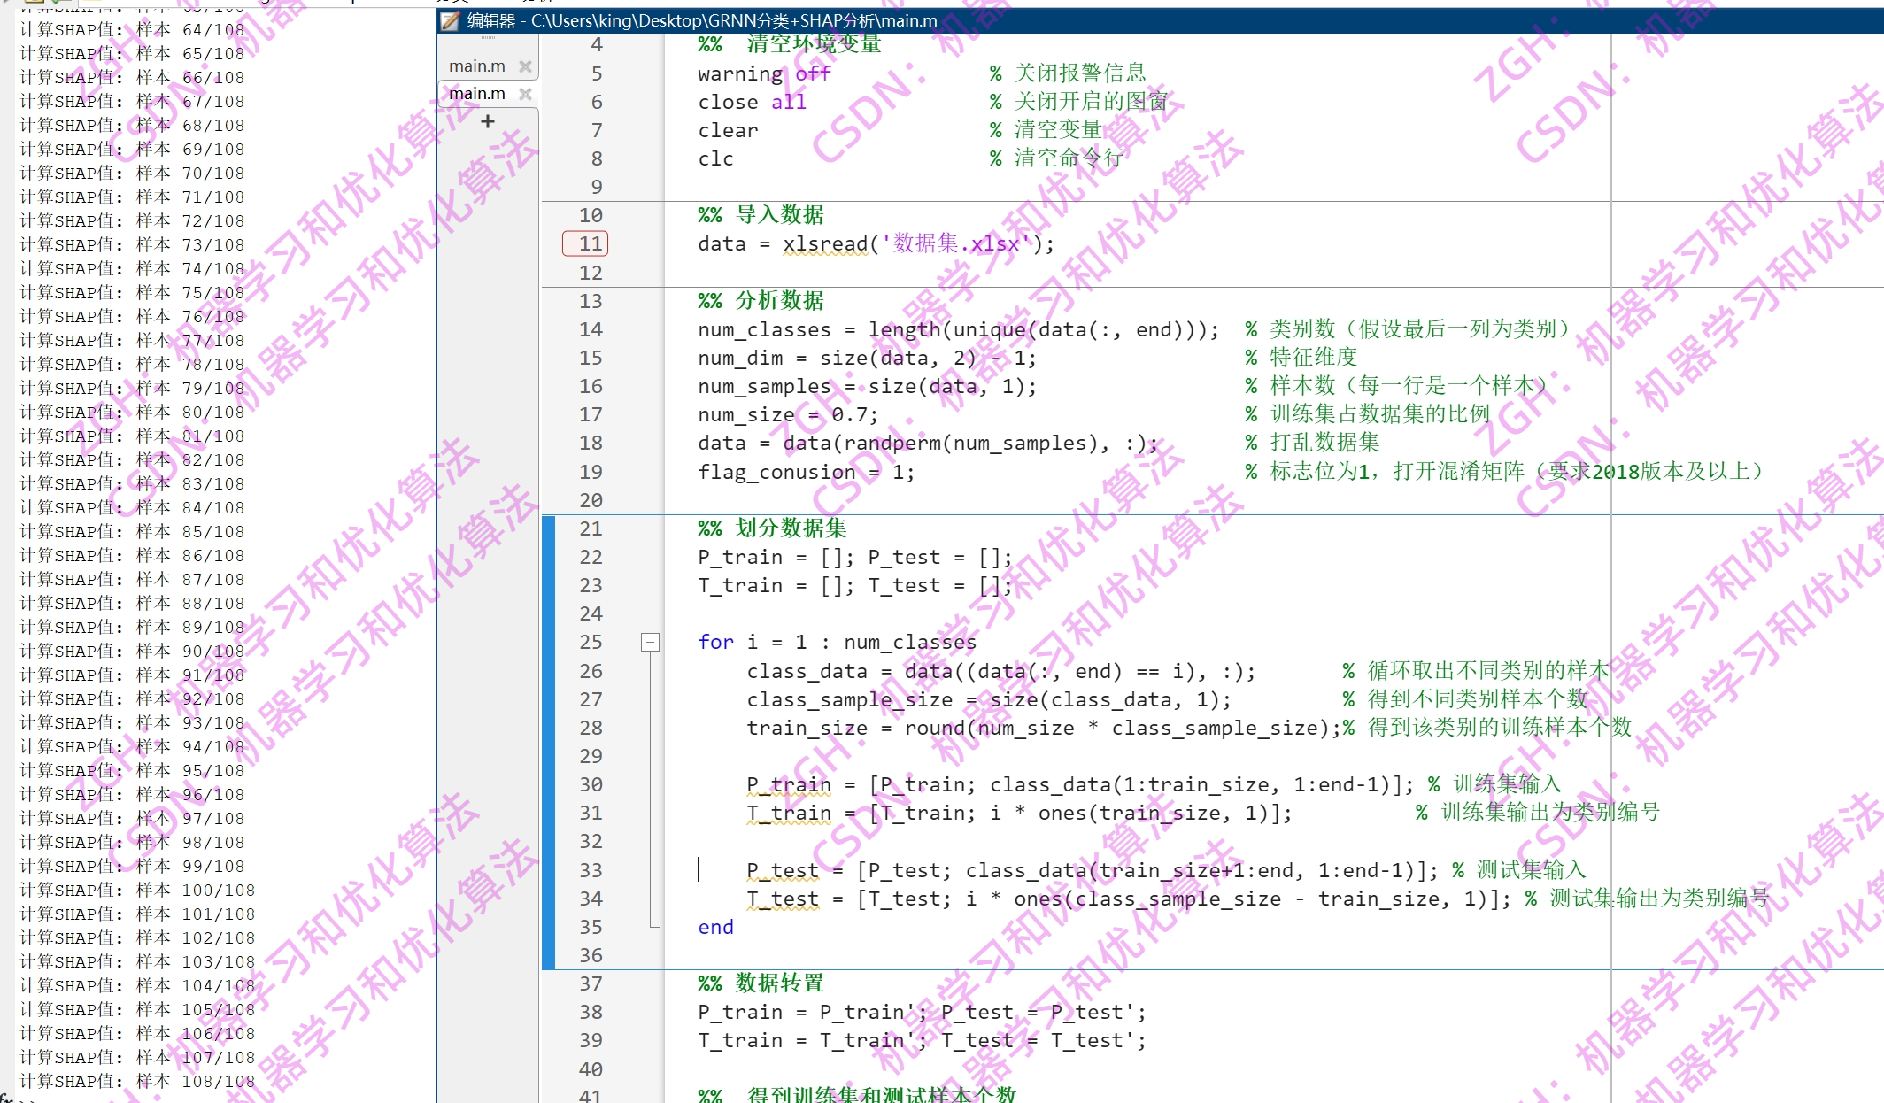The height and width of the screenshot is (1103, 1884).
Task: Select the active lower main.m tab
Action: [x=478, y=93]
